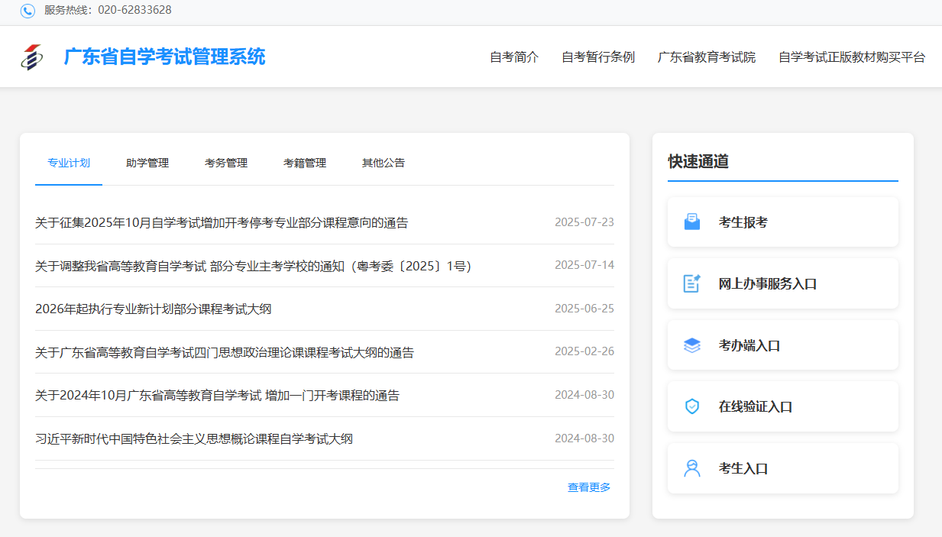Viewport: 942px width, 537px height.
Task: Open the 2026年起执行专业新计划 notice
Action: (x=154, y=309)
